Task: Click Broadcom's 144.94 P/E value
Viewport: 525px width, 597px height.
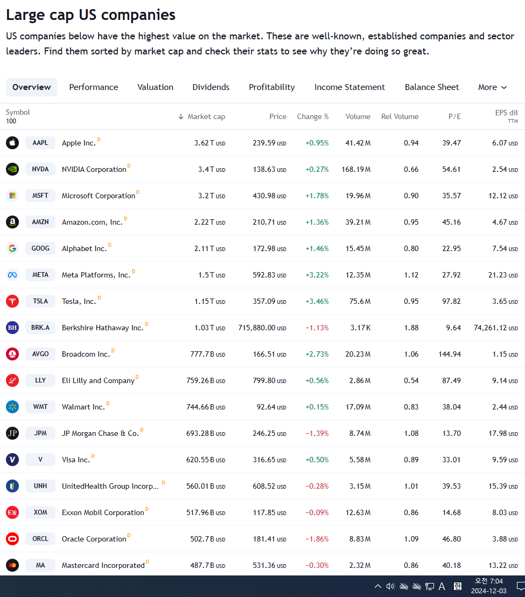Action: coord(450,354)
